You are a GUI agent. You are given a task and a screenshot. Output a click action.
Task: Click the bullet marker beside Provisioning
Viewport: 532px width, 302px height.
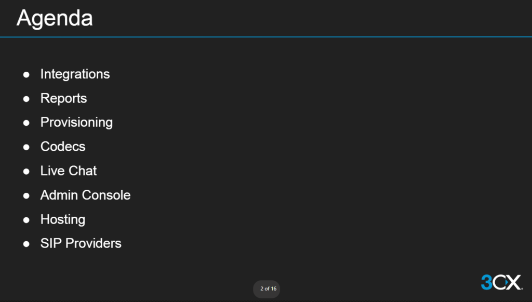coord(26,123)
